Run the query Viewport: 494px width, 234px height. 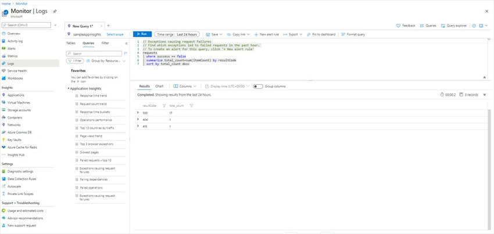pos(142,34)
